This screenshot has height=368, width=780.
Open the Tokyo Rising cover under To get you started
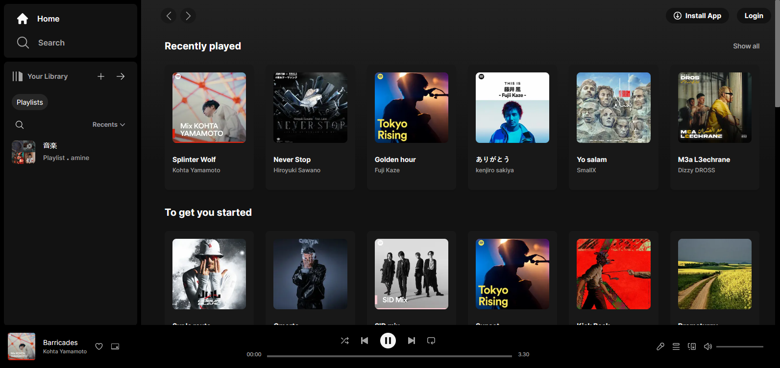point(512,274)
